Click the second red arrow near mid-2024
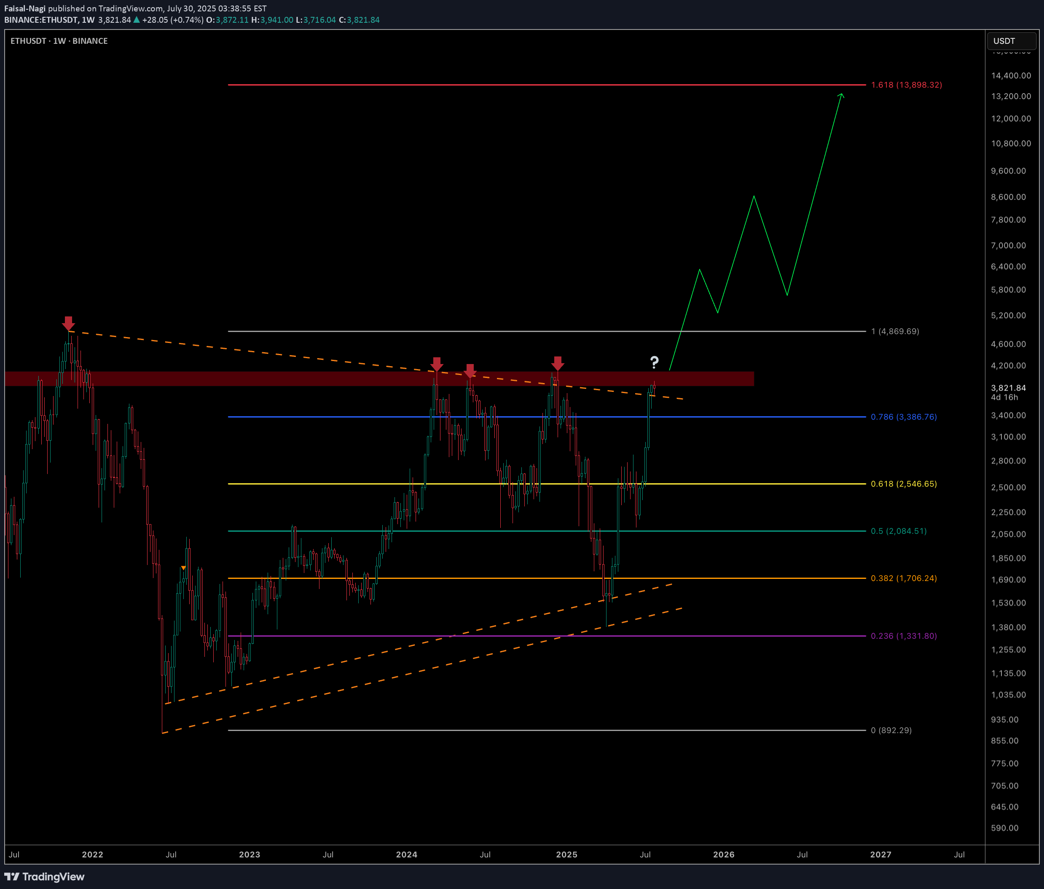1044x889 pixels. tap(470, 370)
